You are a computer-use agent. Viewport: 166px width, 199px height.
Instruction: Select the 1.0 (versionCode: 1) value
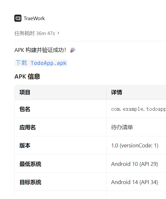tap(135, 145)
